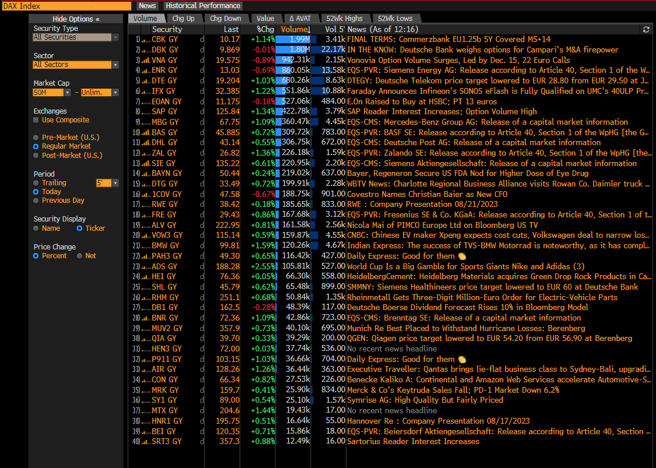Sort by the Volume column header

(296, 29)
